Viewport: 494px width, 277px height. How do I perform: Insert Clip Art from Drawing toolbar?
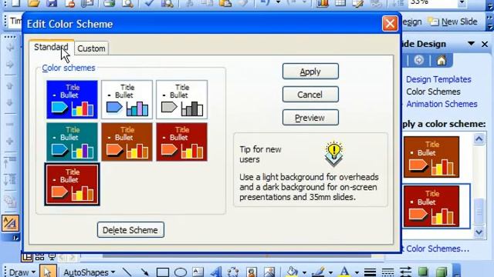click(x=251, y=272)
